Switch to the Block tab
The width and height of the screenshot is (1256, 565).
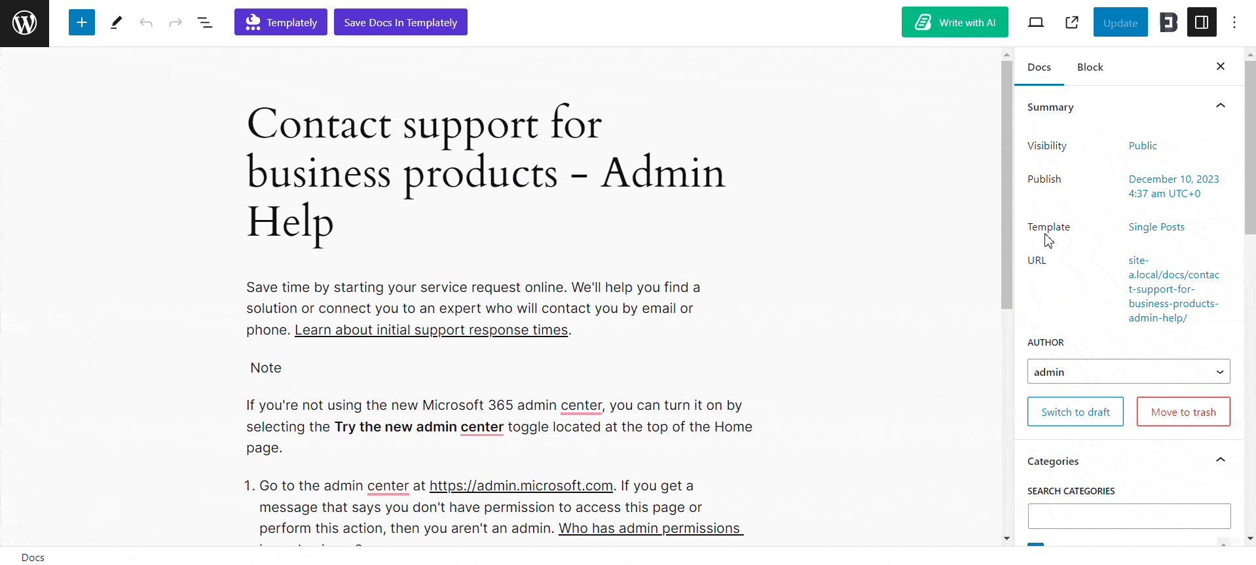pos(1090,67)
